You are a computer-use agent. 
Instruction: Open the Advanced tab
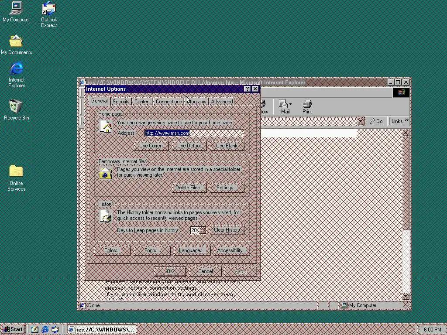coord(222,101)
